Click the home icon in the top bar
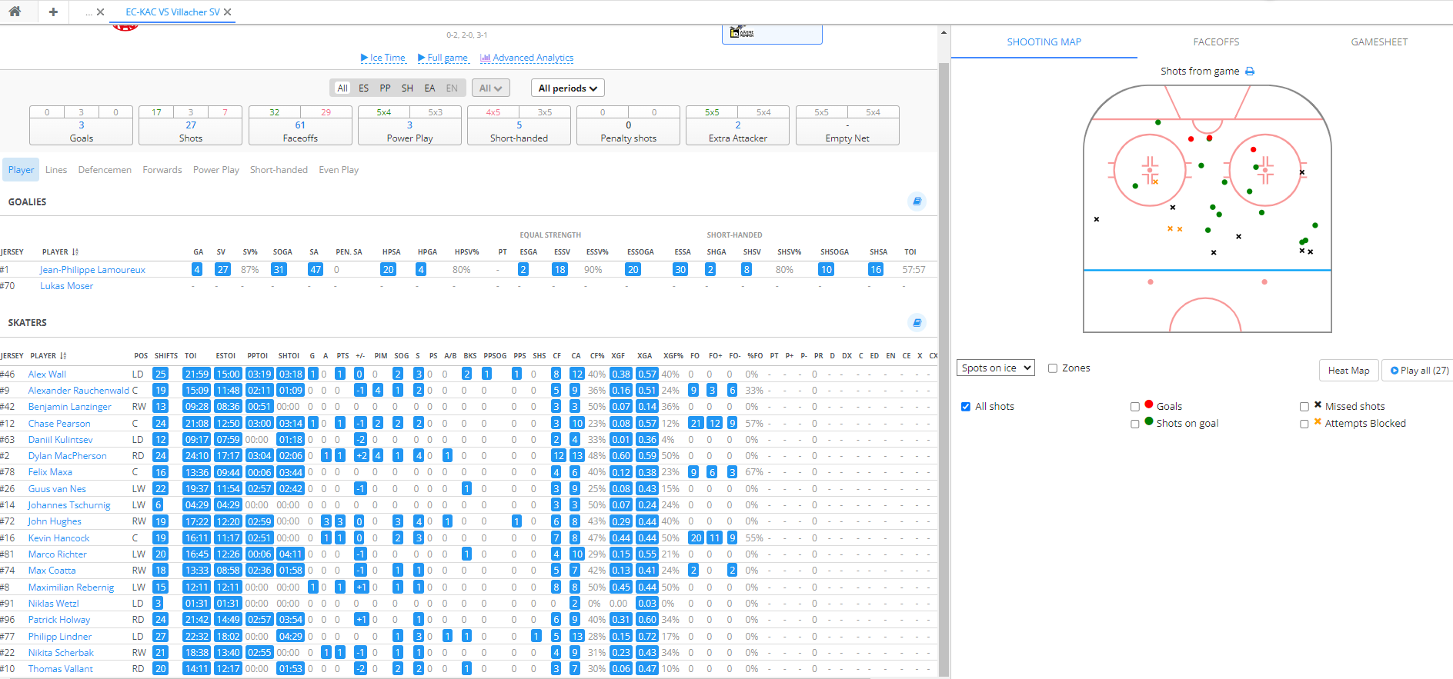 click(15, 12)
